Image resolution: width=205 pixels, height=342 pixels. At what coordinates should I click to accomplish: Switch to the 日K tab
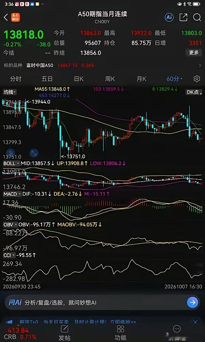coord(79,79)
